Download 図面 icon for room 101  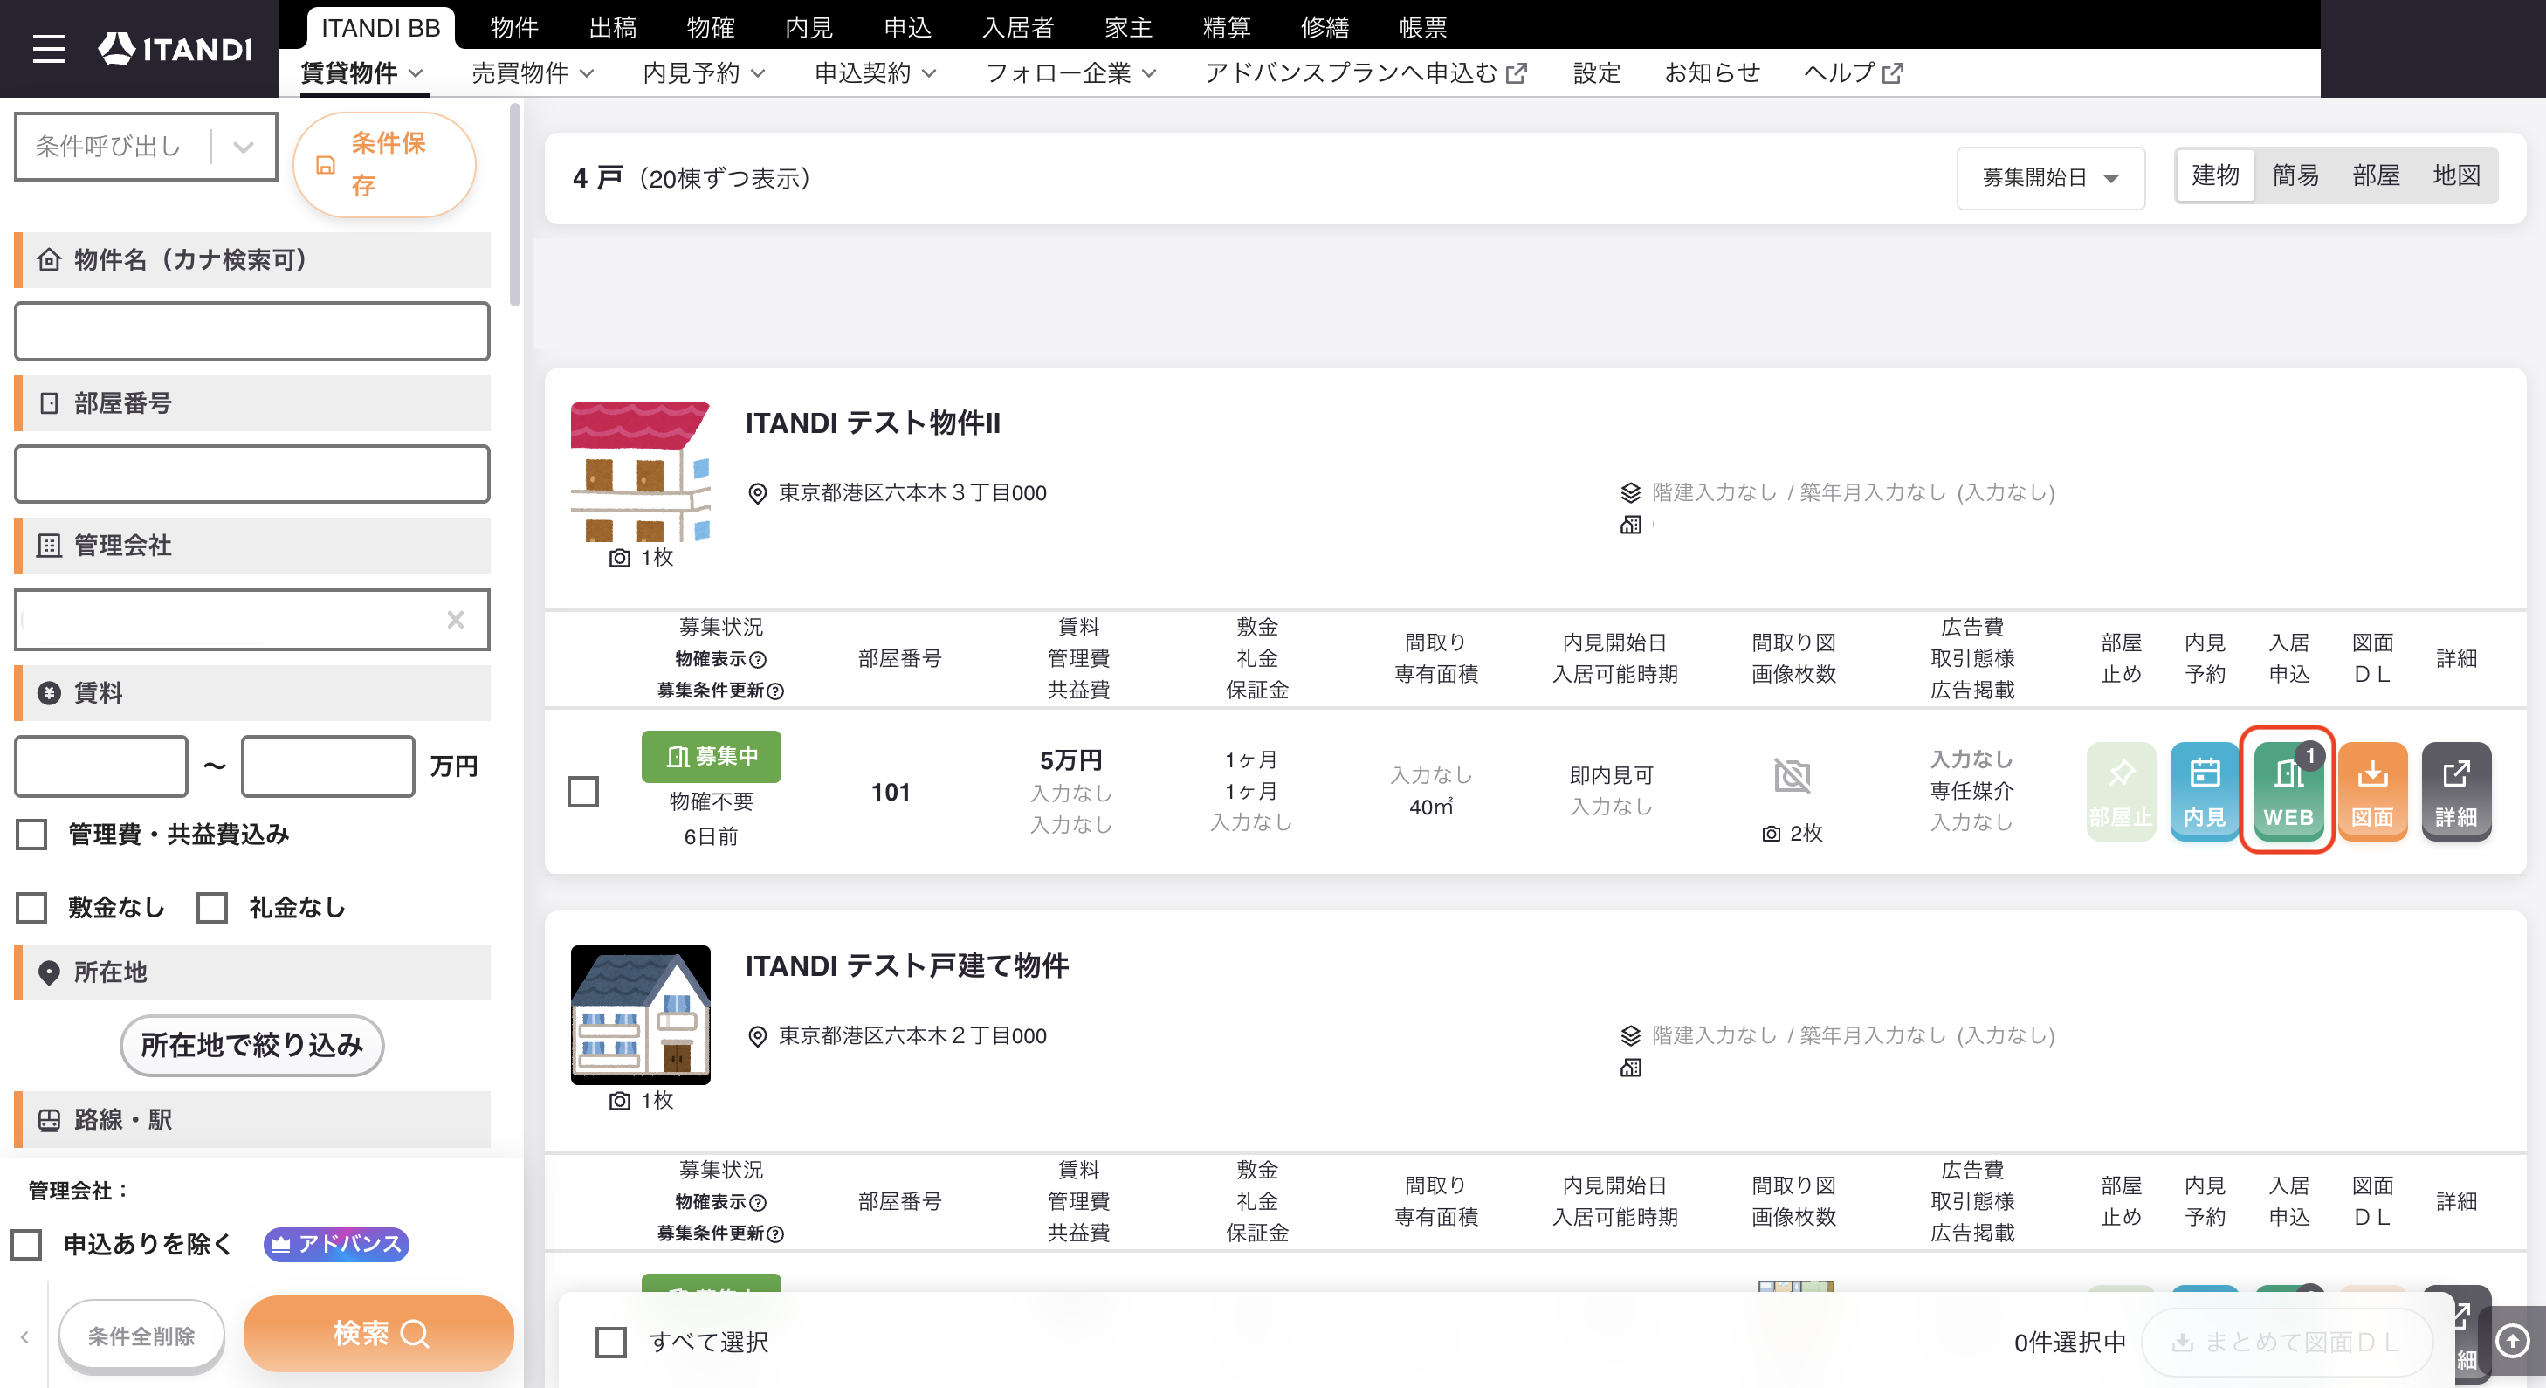2372,790
